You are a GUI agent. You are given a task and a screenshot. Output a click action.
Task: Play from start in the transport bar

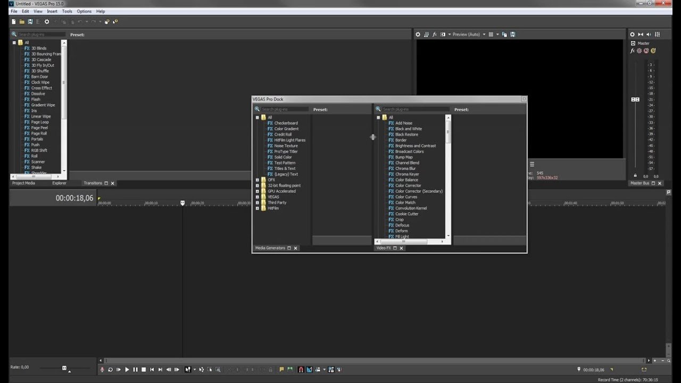click(119, 369)
